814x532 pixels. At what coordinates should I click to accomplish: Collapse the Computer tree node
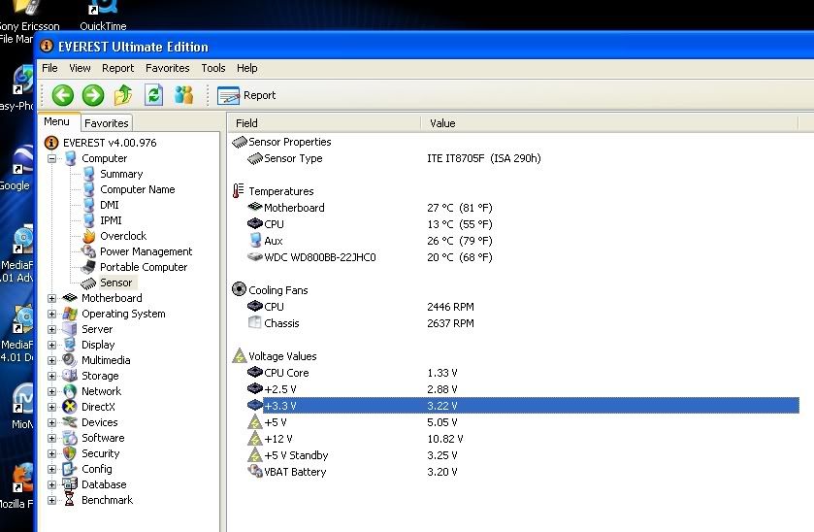coord(52,158)
